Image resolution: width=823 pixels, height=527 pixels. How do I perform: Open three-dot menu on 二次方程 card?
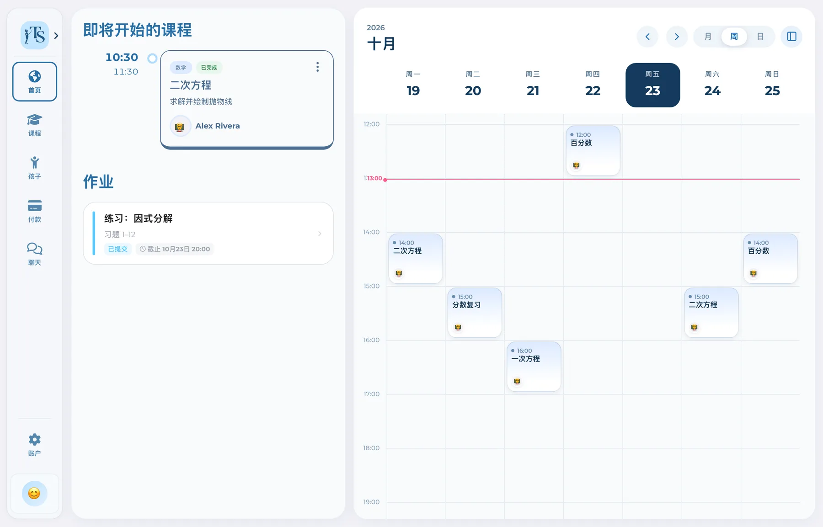[317, 67]
